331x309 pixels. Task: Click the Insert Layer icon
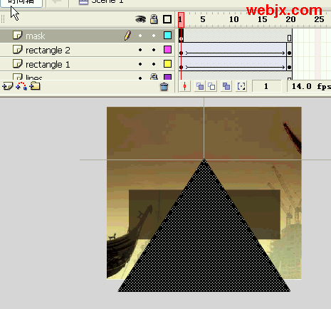coord(8,86)
